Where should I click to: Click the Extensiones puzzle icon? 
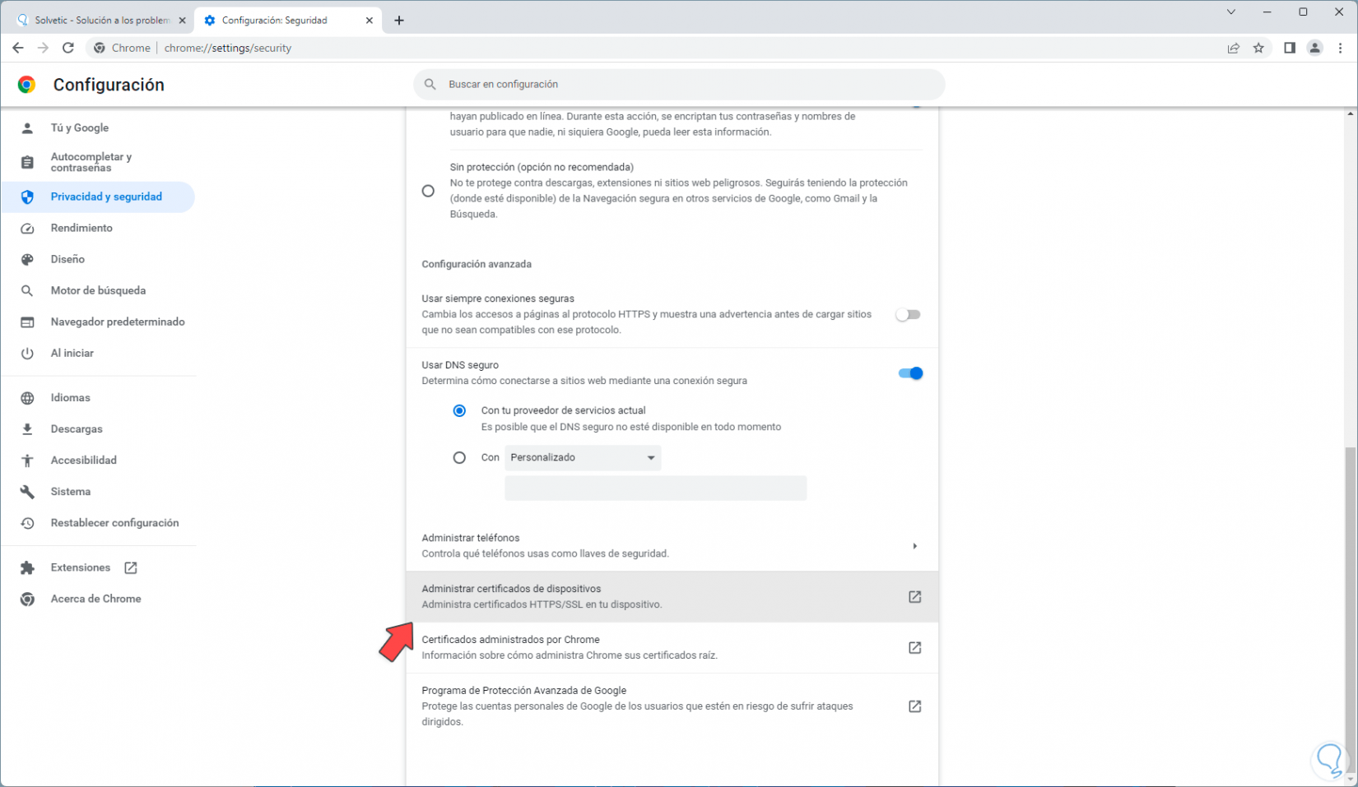(27, 568)
